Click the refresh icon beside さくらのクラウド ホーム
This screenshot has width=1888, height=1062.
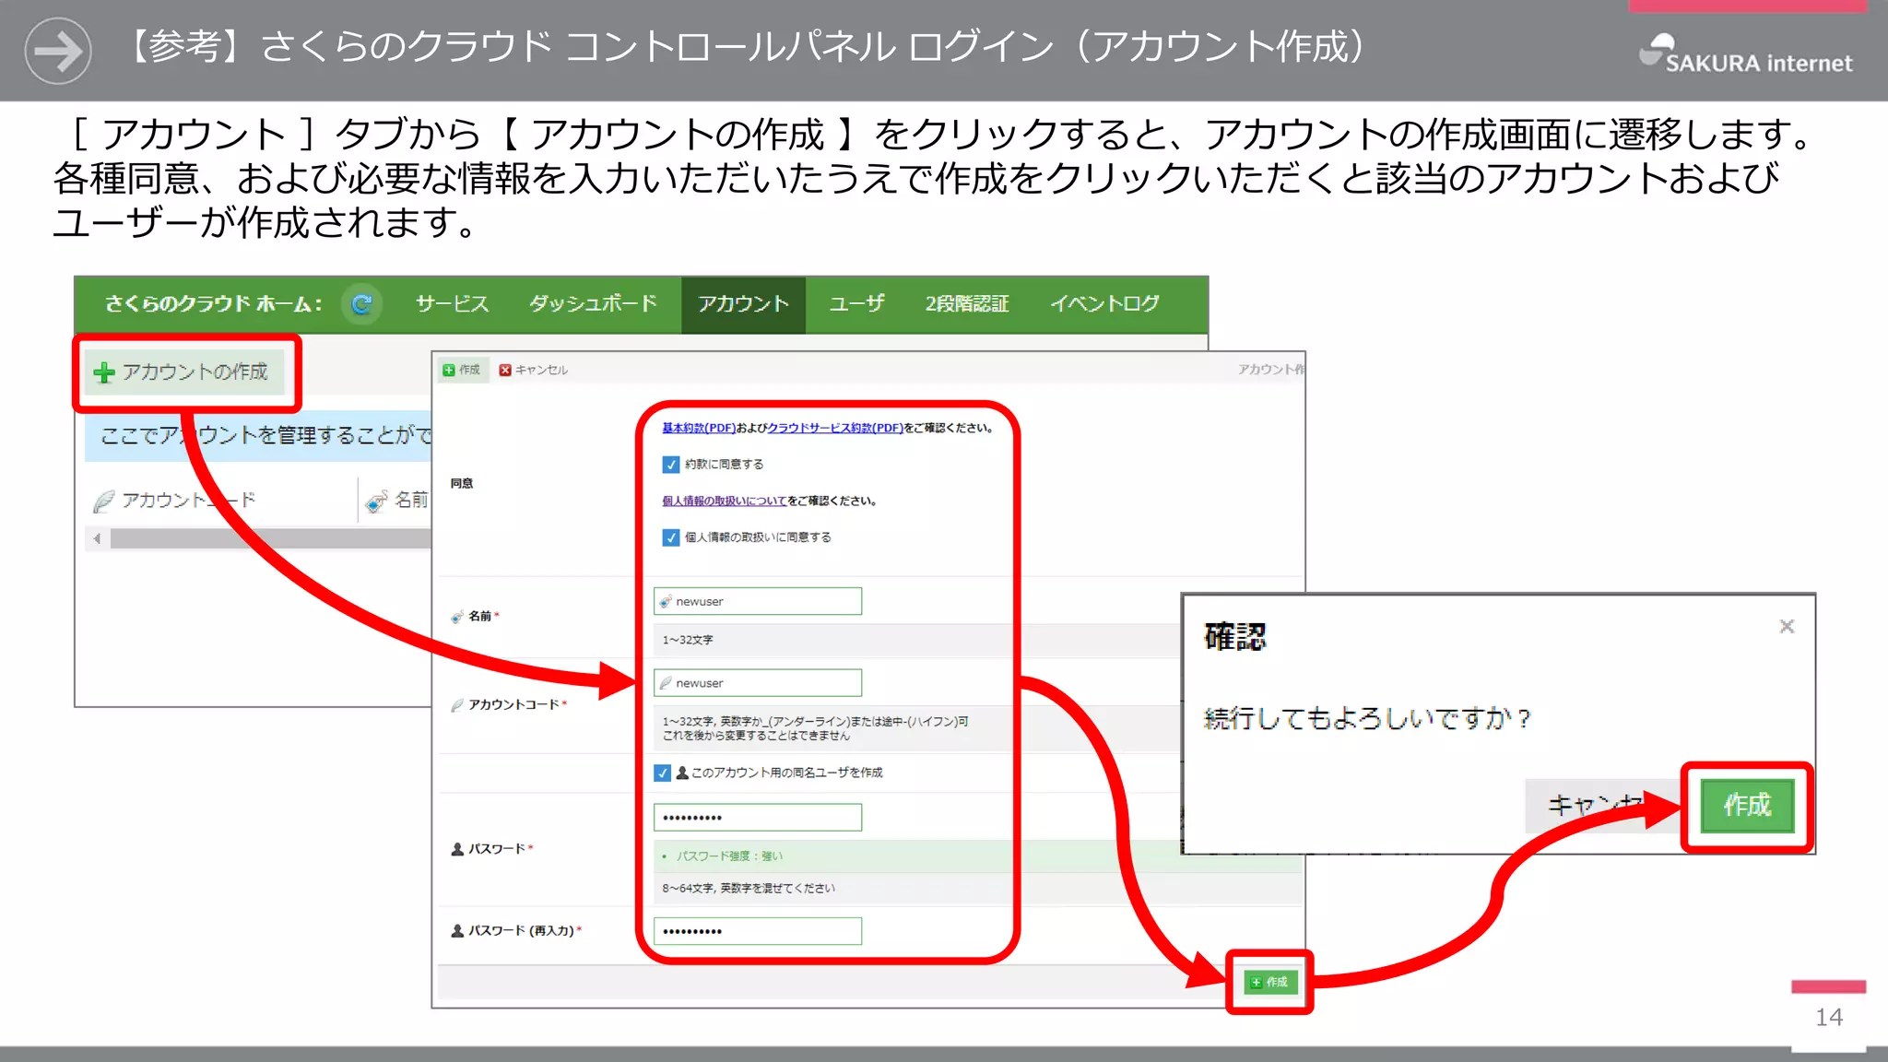[x=361, y=303]
